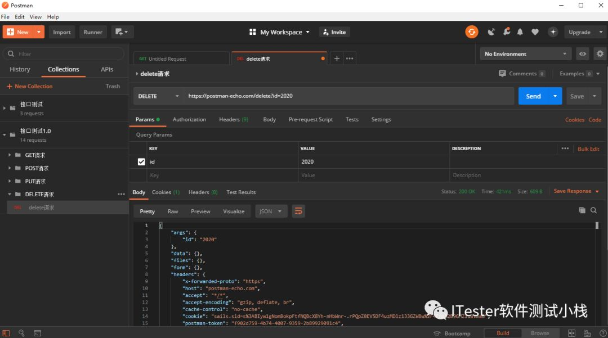Image resolution: width=608 pixels, height=338 pixels.
Task: Open settings gear icon near environment
Action: [x=600, y=54]
